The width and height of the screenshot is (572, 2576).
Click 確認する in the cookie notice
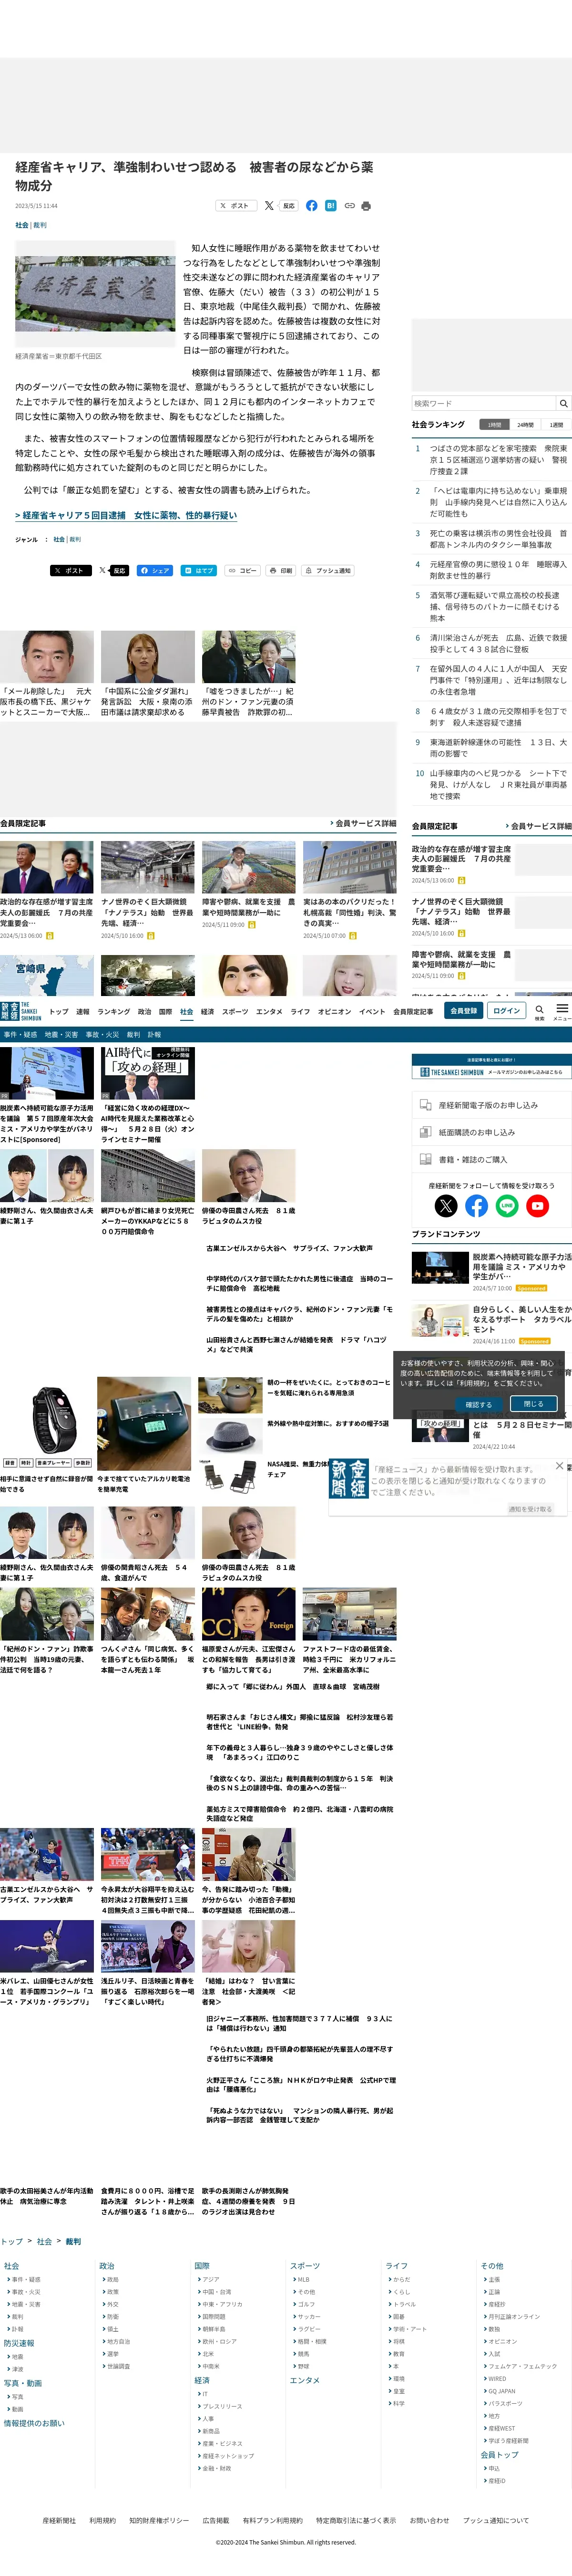479,1404
